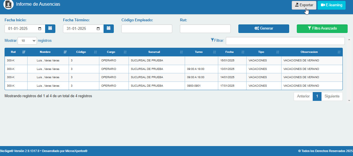Image resolution: width=353 pixels, height=156 pixels.
Task: Click the scrollbar up arrow
Action: (x=349, y=40)
